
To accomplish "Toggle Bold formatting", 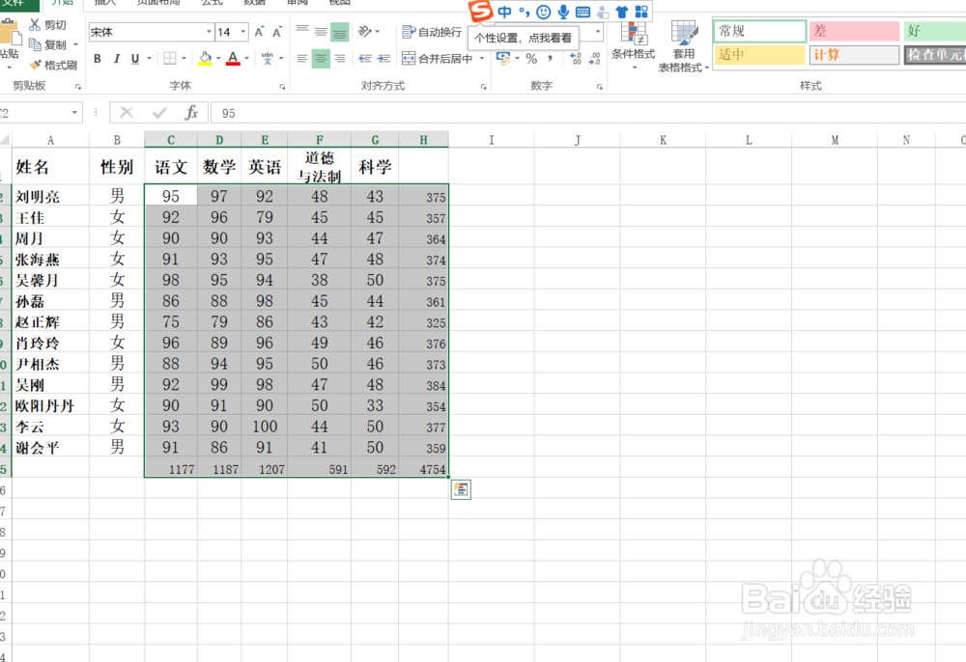I will click(98, 59).
